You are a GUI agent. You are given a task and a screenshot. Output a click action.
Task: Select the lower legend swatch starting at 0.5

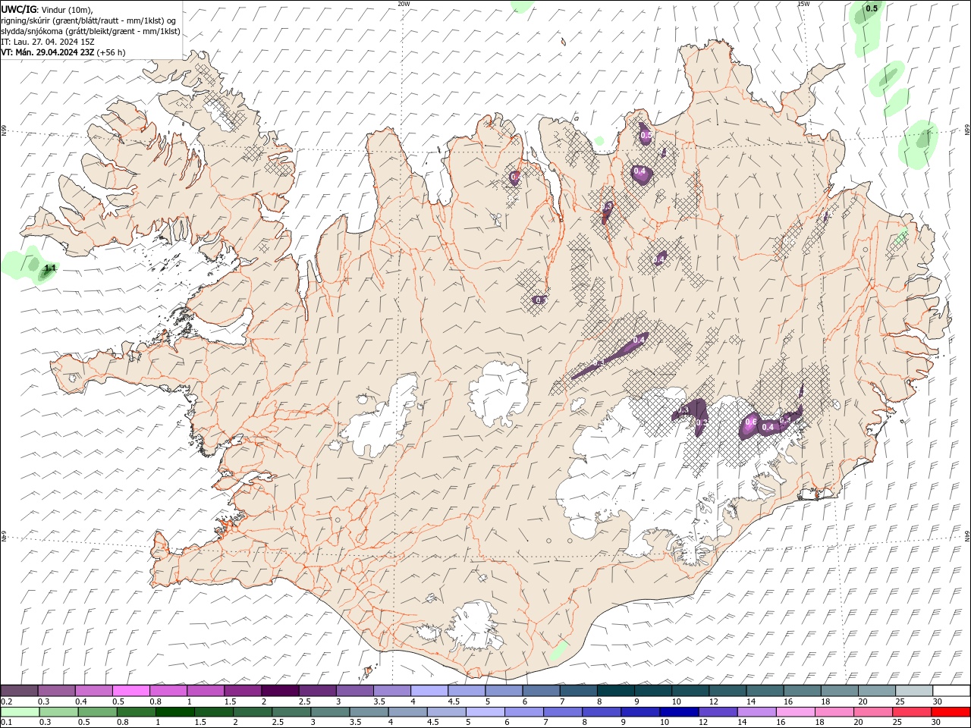point(98,712)
